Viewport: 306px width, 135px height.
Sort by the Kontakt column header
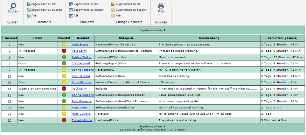pyautogui.click(x=83, y=38)
